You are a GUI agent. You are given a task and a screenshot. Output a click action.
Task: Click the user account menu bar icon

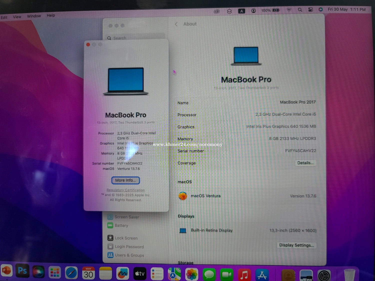(253, 11)
